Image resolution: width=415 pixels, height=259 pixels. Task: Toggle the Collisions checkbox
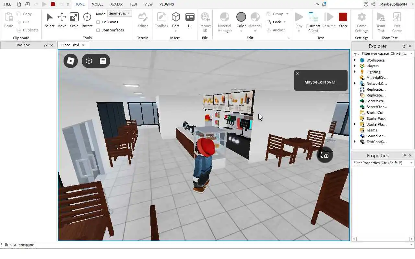[x=98, y=22]
